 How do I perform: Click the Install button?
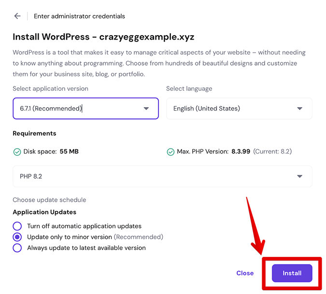tap(292, 273)
